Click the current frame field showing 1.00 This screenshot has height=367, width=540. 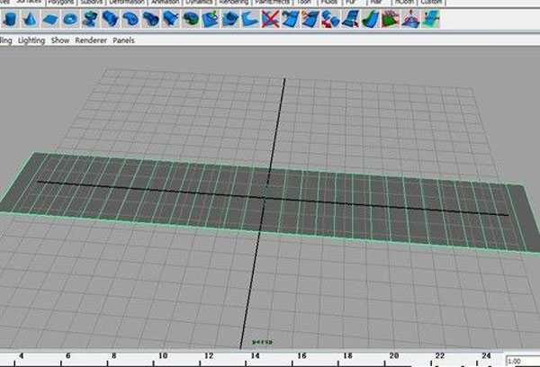[x=522, y=361]
